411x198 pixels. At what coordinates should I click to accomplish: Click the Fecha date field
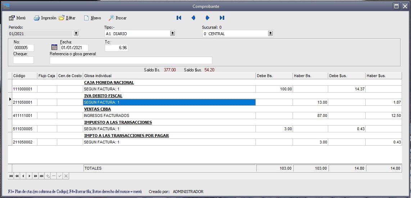[x=74, y=48]
